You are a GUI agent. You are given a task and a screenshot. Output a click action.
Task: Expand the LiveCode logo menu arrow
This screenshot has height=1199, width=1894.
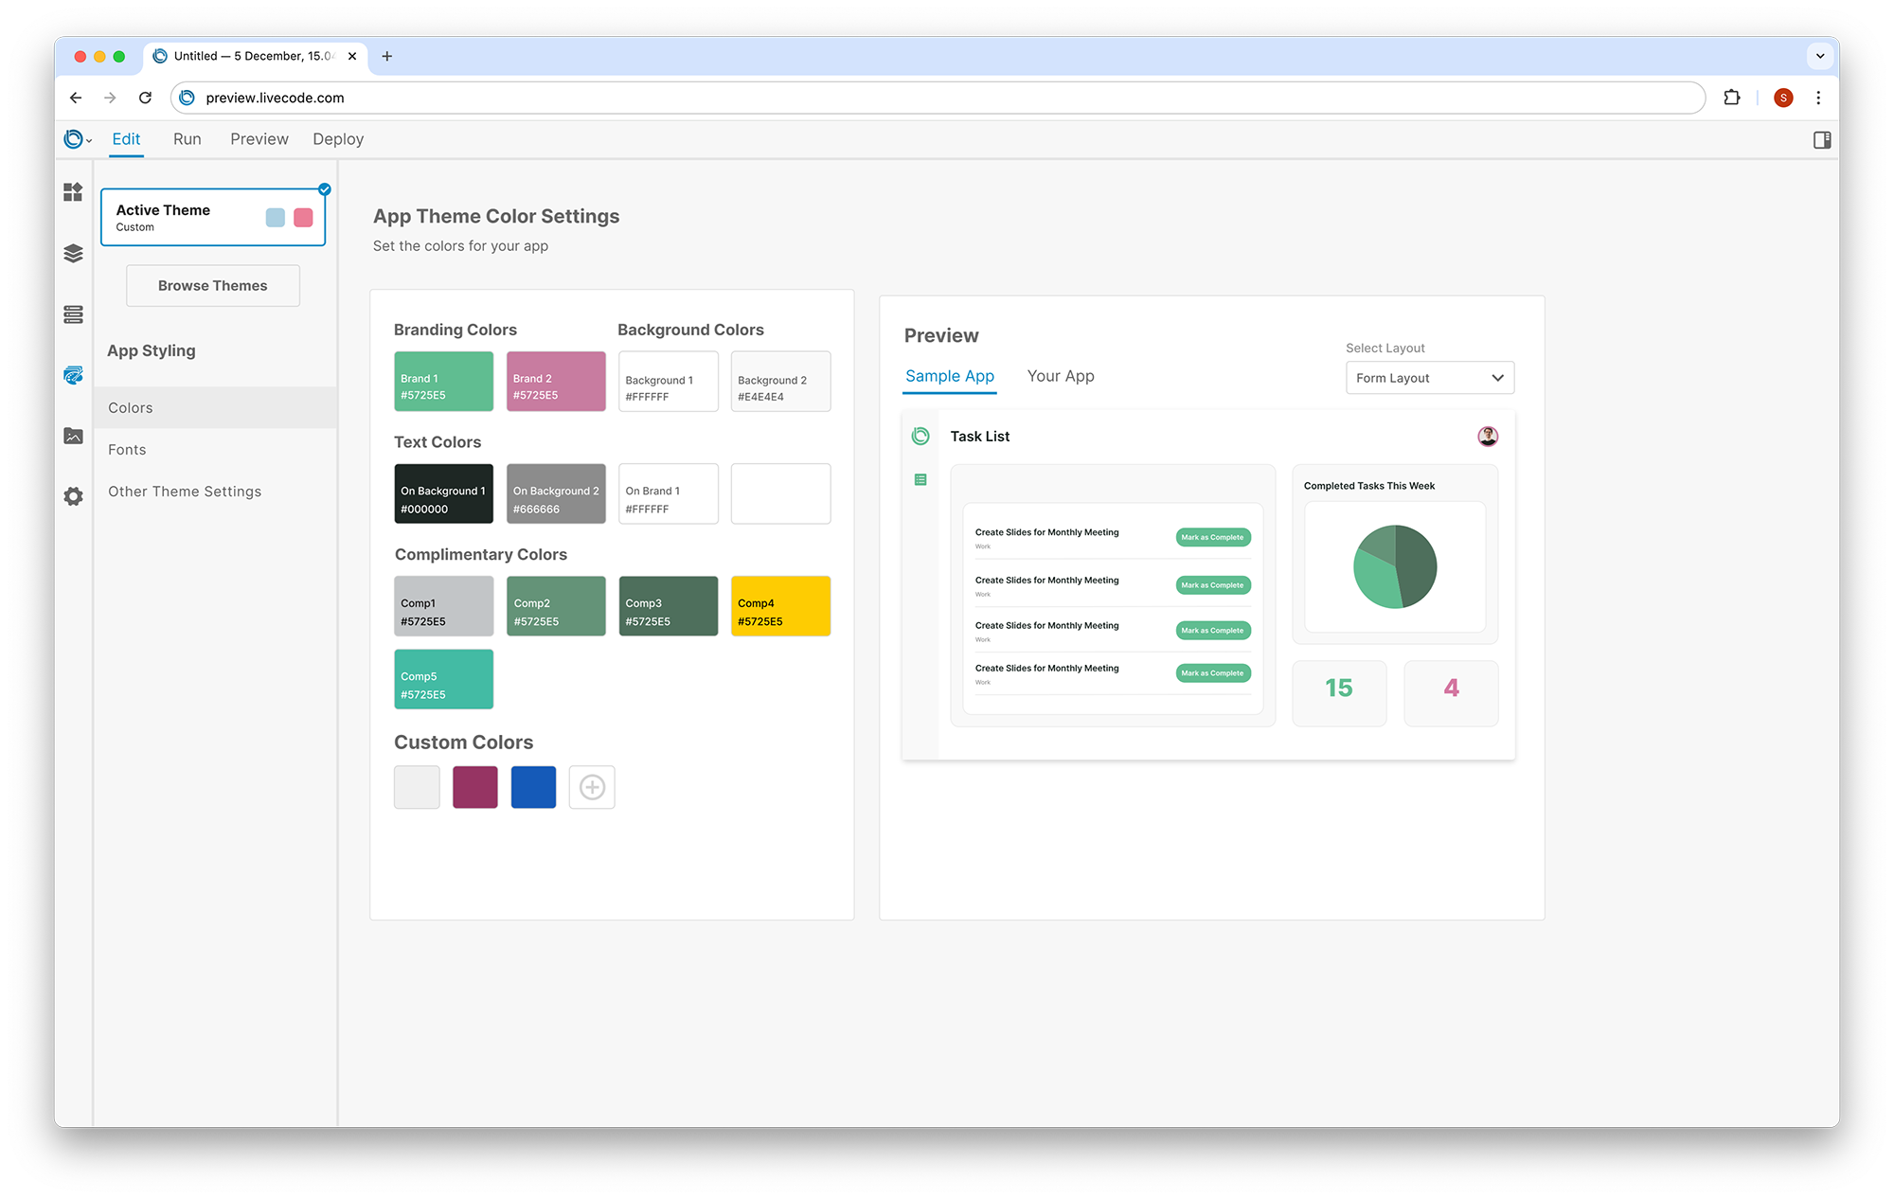pyautogui.click(x=89, y=141)
